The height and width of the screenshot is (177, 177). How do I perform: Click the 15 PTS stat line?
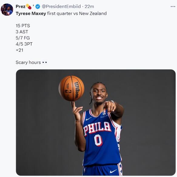tap(23, 26)
